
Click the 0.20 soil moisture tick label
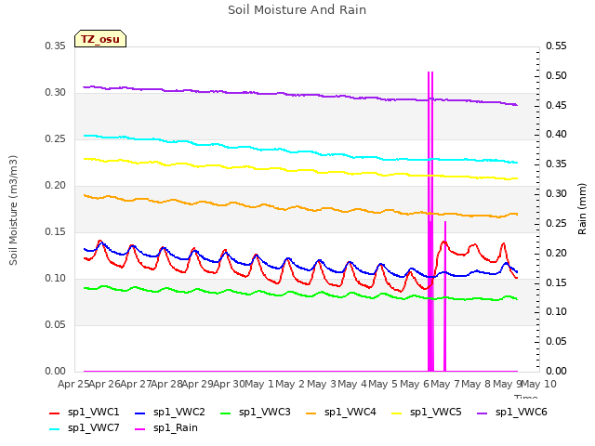click(56, 186)
